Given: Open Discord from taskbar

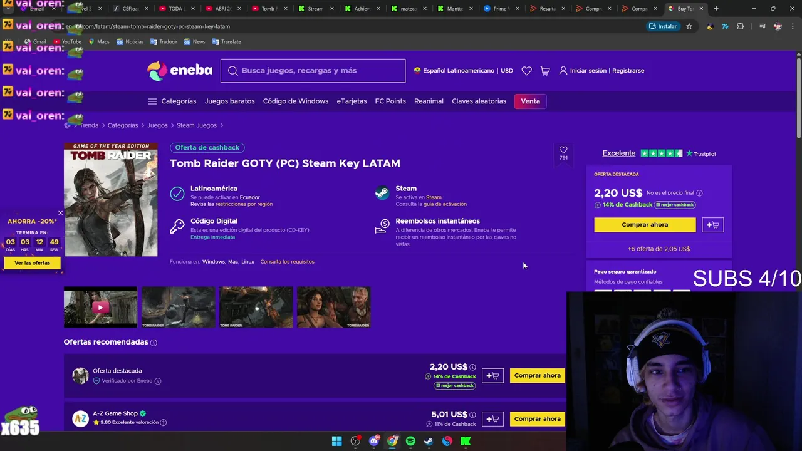Looking at the screenshot, I should pos(374,441).
